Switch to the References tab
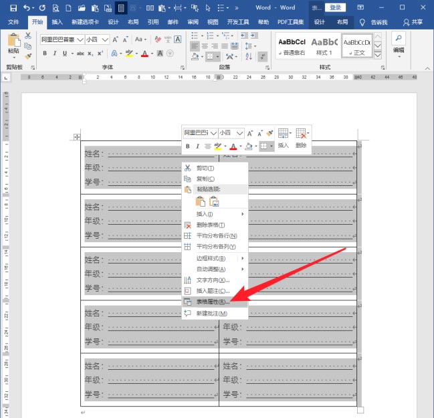 pos(153,22)
